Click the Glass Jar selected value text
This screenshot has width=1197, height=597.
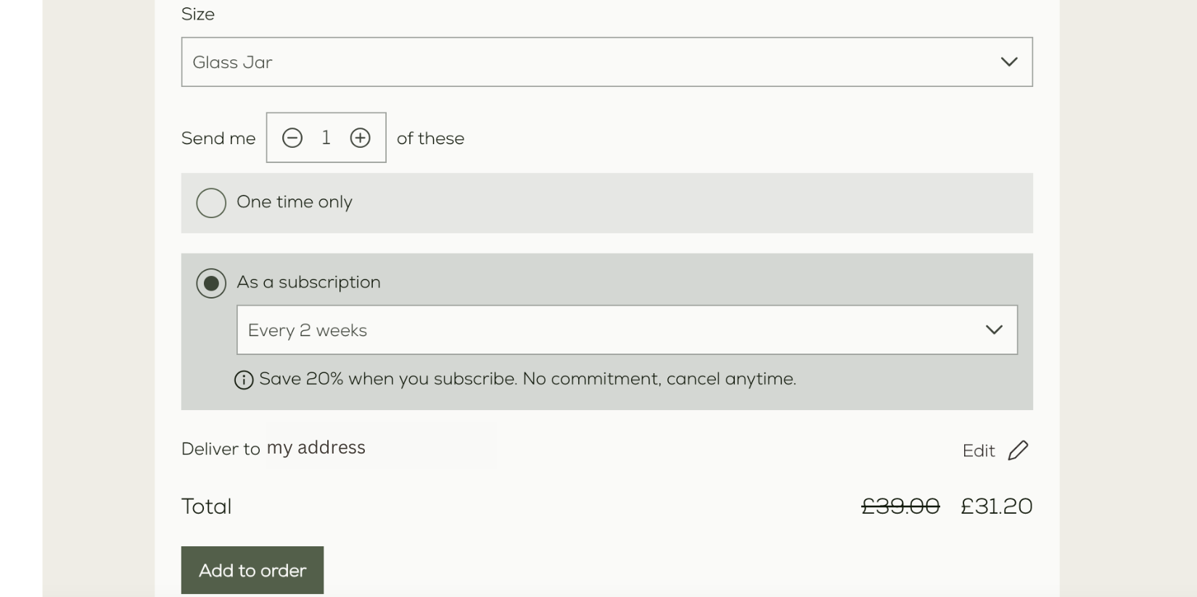(x=232, y=62)
